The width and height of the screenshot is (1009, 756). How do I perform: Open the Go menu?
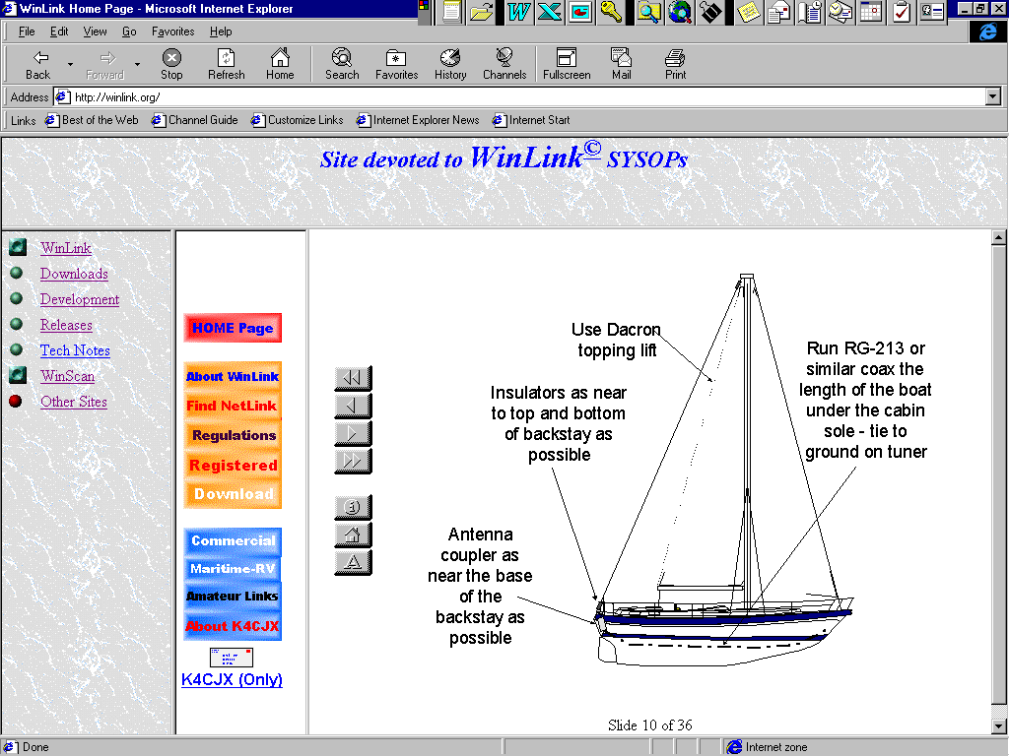coord(129,31)
